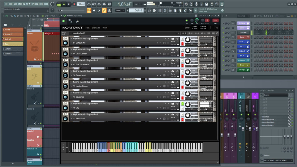Select the Strings channel button in channel rack
The image size is (297, 167).
pos(243,70)
